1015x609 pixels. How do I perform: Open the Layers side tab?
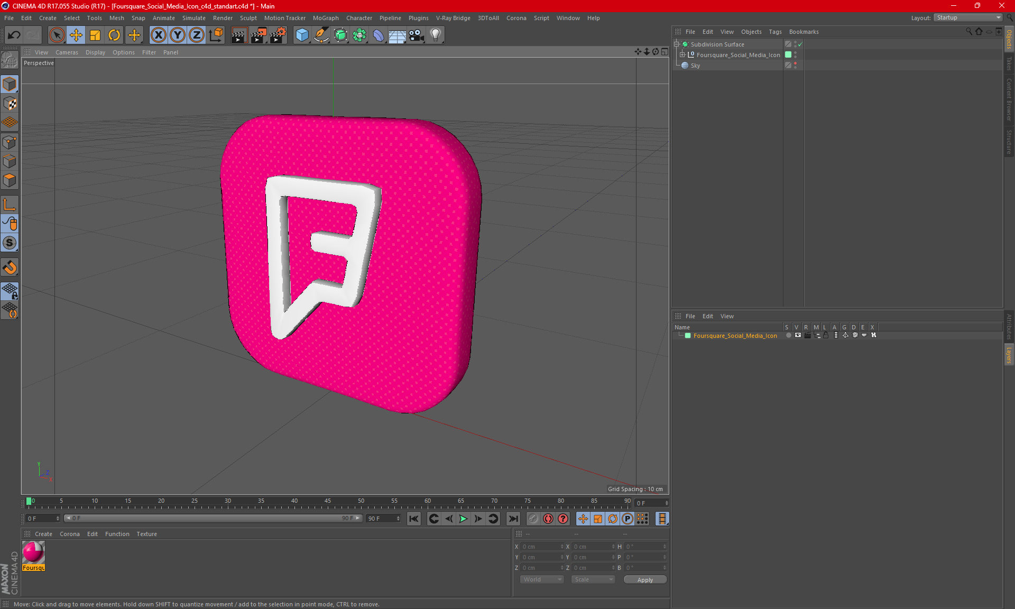click(x=1009, y=355)
